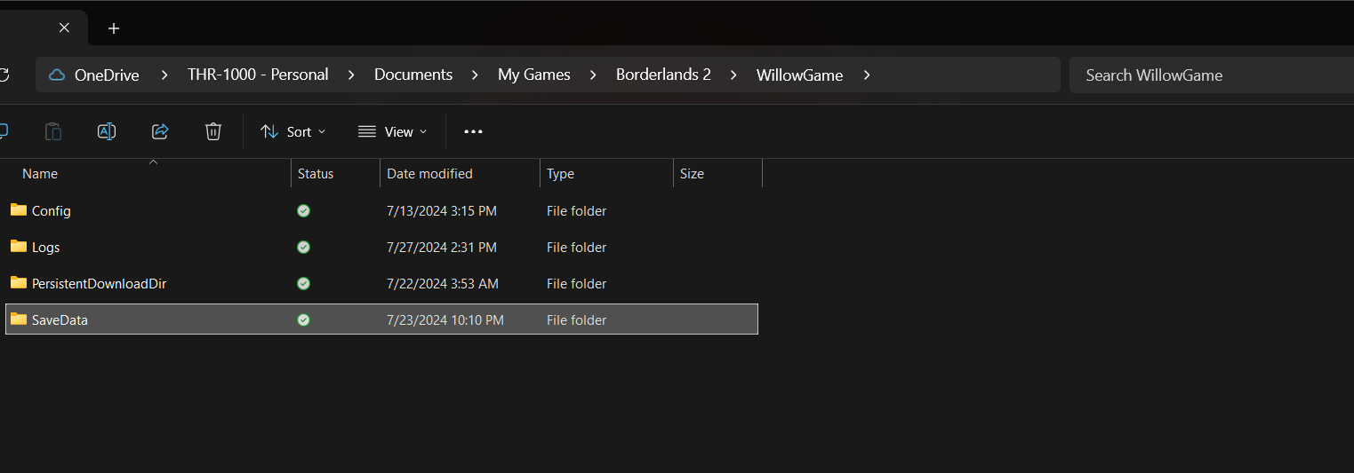Viewport: 1354px width, 473px height.
Task: Navigate to My Games breadcrumb
Action: pos(534,75)
